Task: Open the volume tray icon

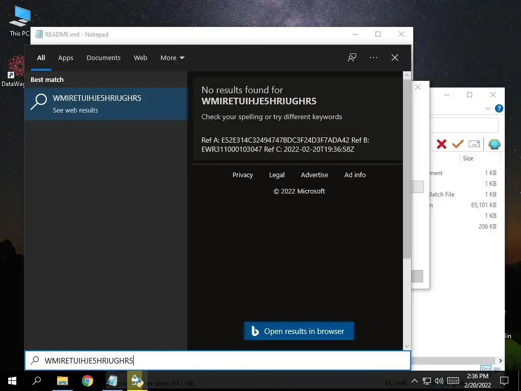Action: click(x=439, y=381)
